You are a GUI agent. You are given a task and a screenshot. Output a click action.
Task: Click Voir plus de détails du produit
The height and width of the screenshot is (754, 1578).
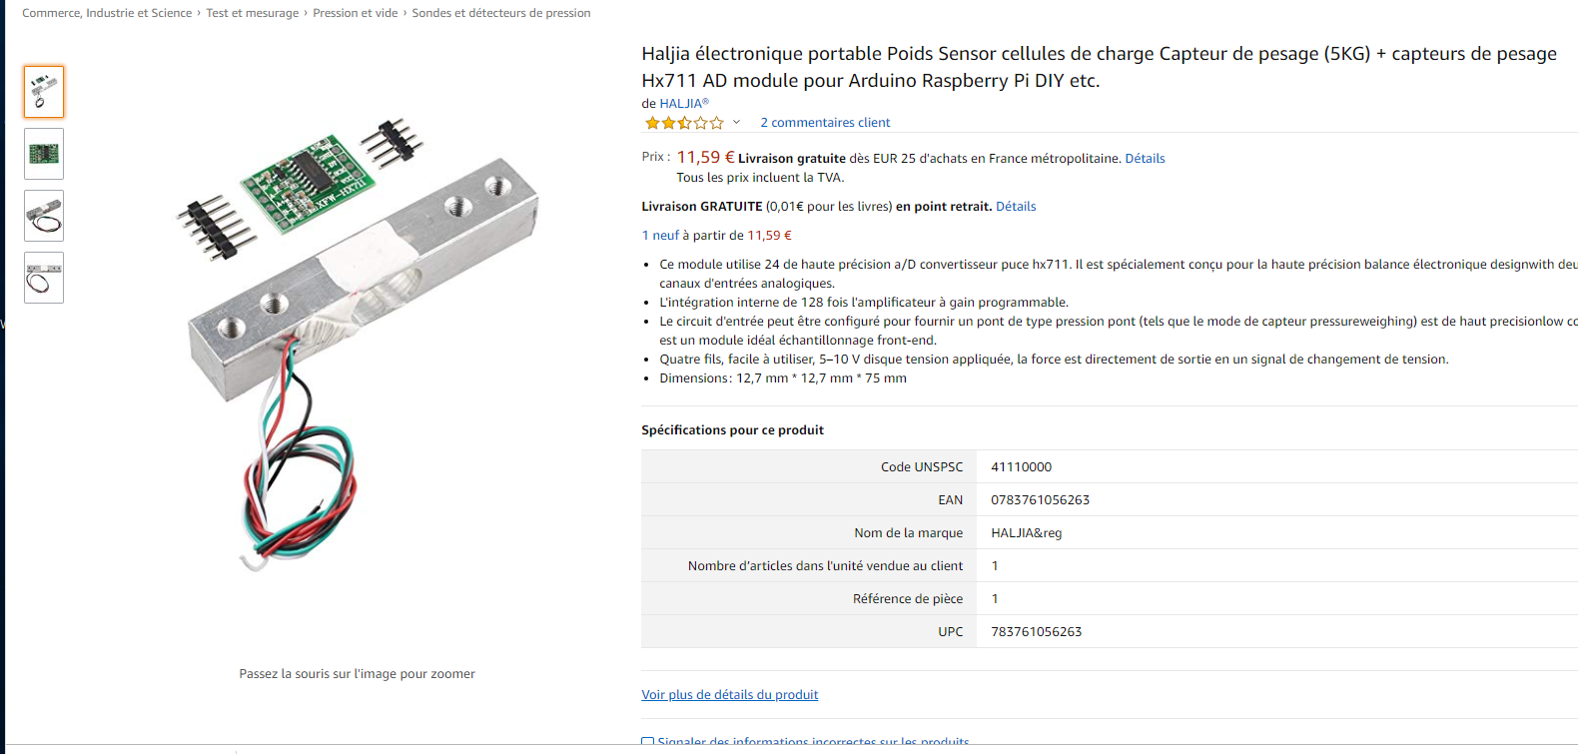tap(729, 695)
